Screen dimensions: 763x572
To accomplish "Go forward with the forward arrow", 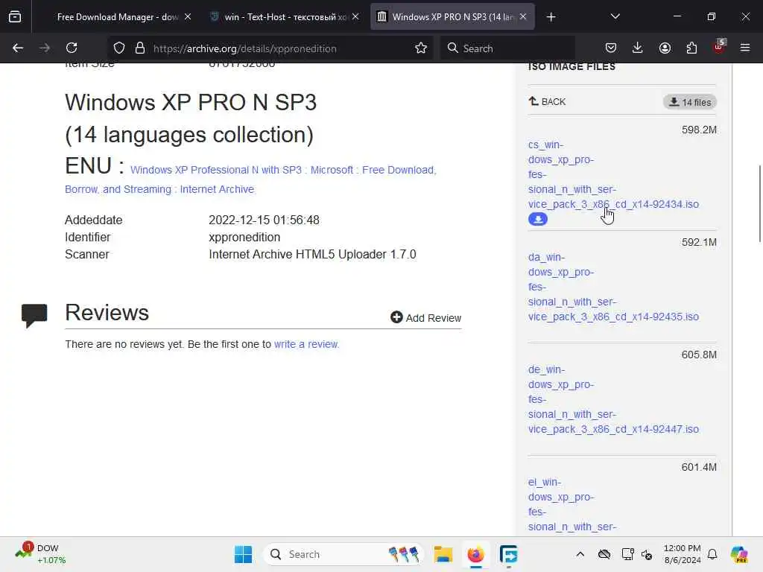I will click(x=45, y=48).
